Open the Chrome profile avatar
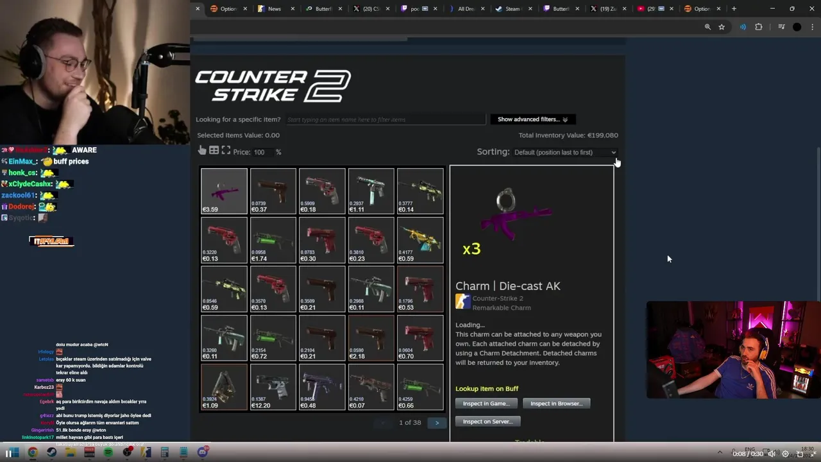This screenshot has width=821, height=462. (x=797, y=27)
